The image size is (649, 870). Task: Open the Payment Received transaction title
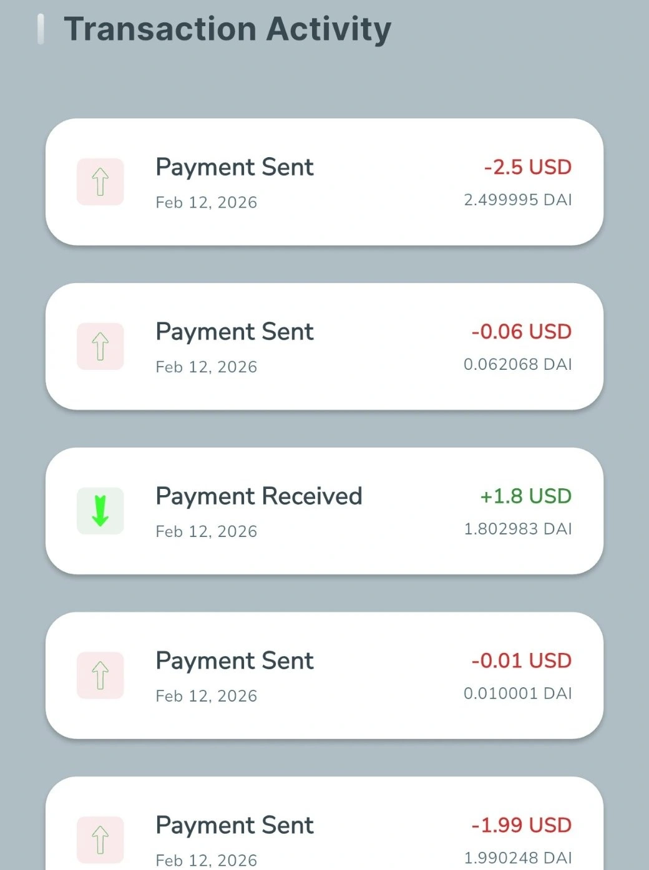click(258, 496)
